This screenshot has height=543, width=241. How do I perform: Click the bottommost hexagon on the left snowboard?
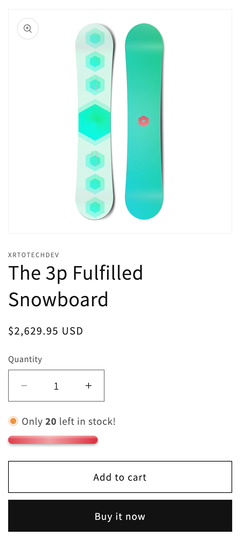tap(95, 207)
